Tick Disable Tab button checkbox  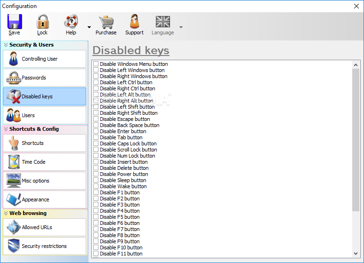pyautogui.click(x=96, y=137)
